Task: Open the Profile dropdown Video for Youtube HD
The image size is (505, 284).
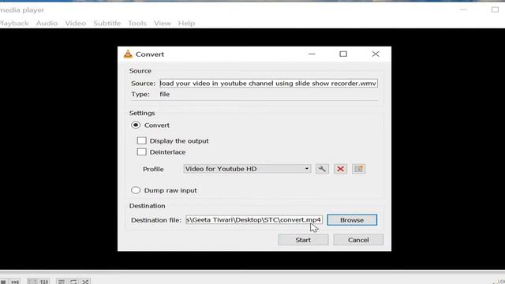Action: [x=247, y=169]
